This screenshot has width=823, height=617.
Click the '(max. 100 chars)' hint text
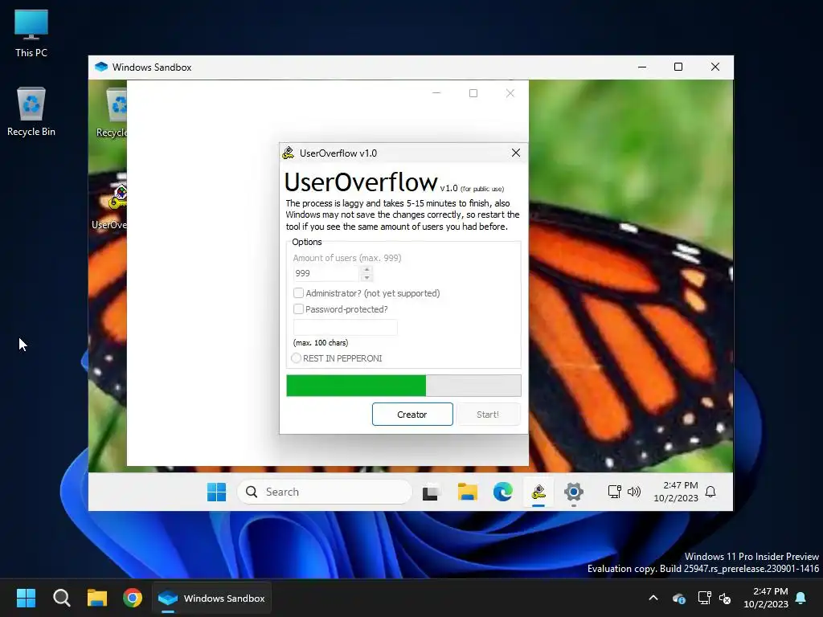[x=320, y=342]
